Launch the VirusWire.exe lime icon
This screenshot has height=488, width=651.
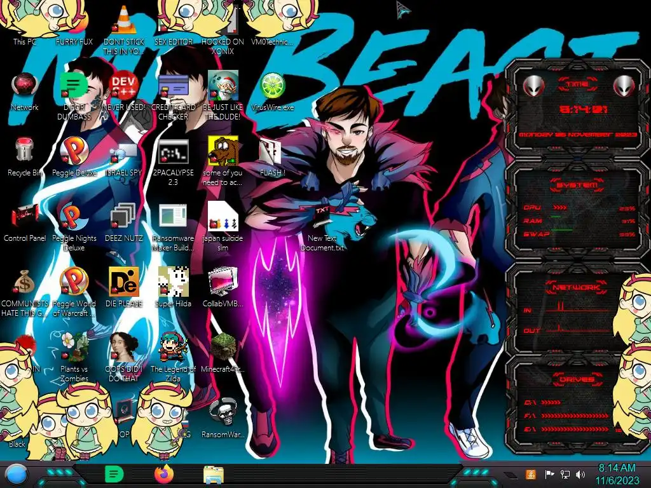click(x=272, y=91)
